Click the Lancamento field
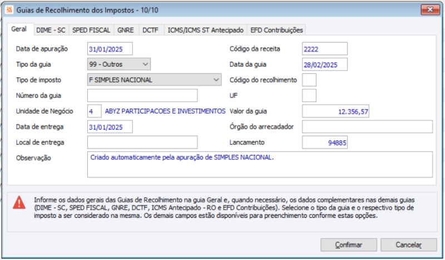 [x=325, y=142]
